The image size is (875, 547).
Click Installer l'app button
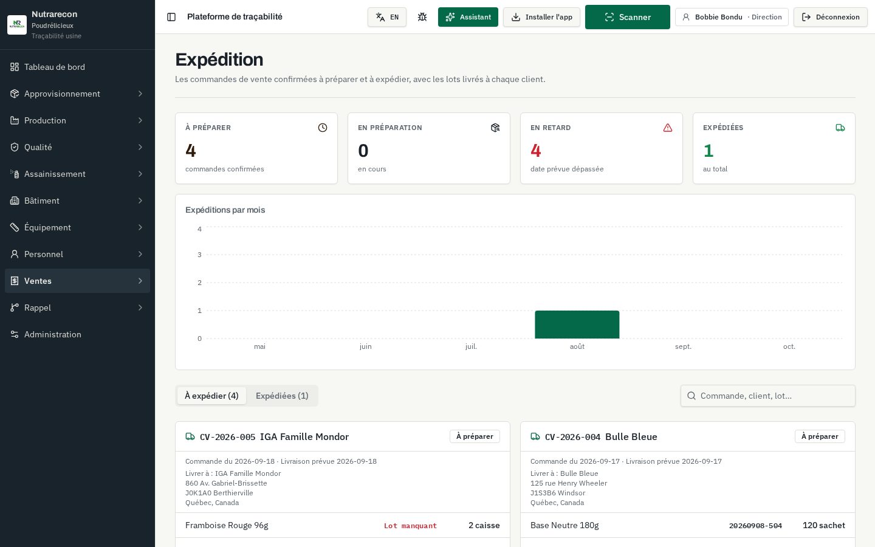tap(541, 17)
